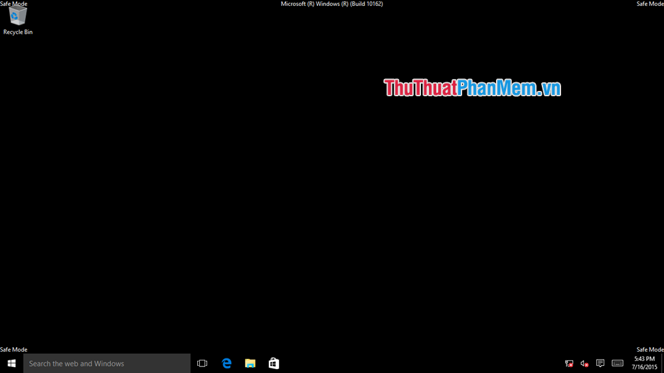Open the touch keyboard tray icon

(618, 363)
